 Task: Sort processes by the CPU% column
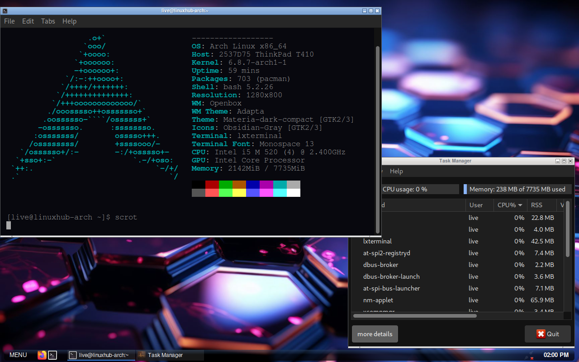point(510,205)
